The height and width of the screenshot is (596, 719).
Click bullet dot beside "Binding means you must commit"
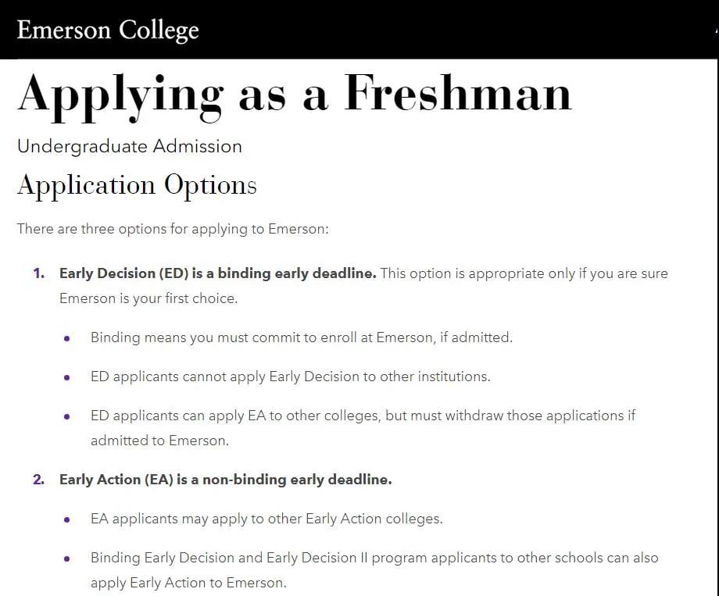(x=67, y=339)
